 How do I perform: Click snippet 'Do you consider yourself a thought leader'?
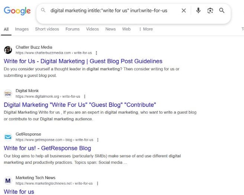(91, 72)
